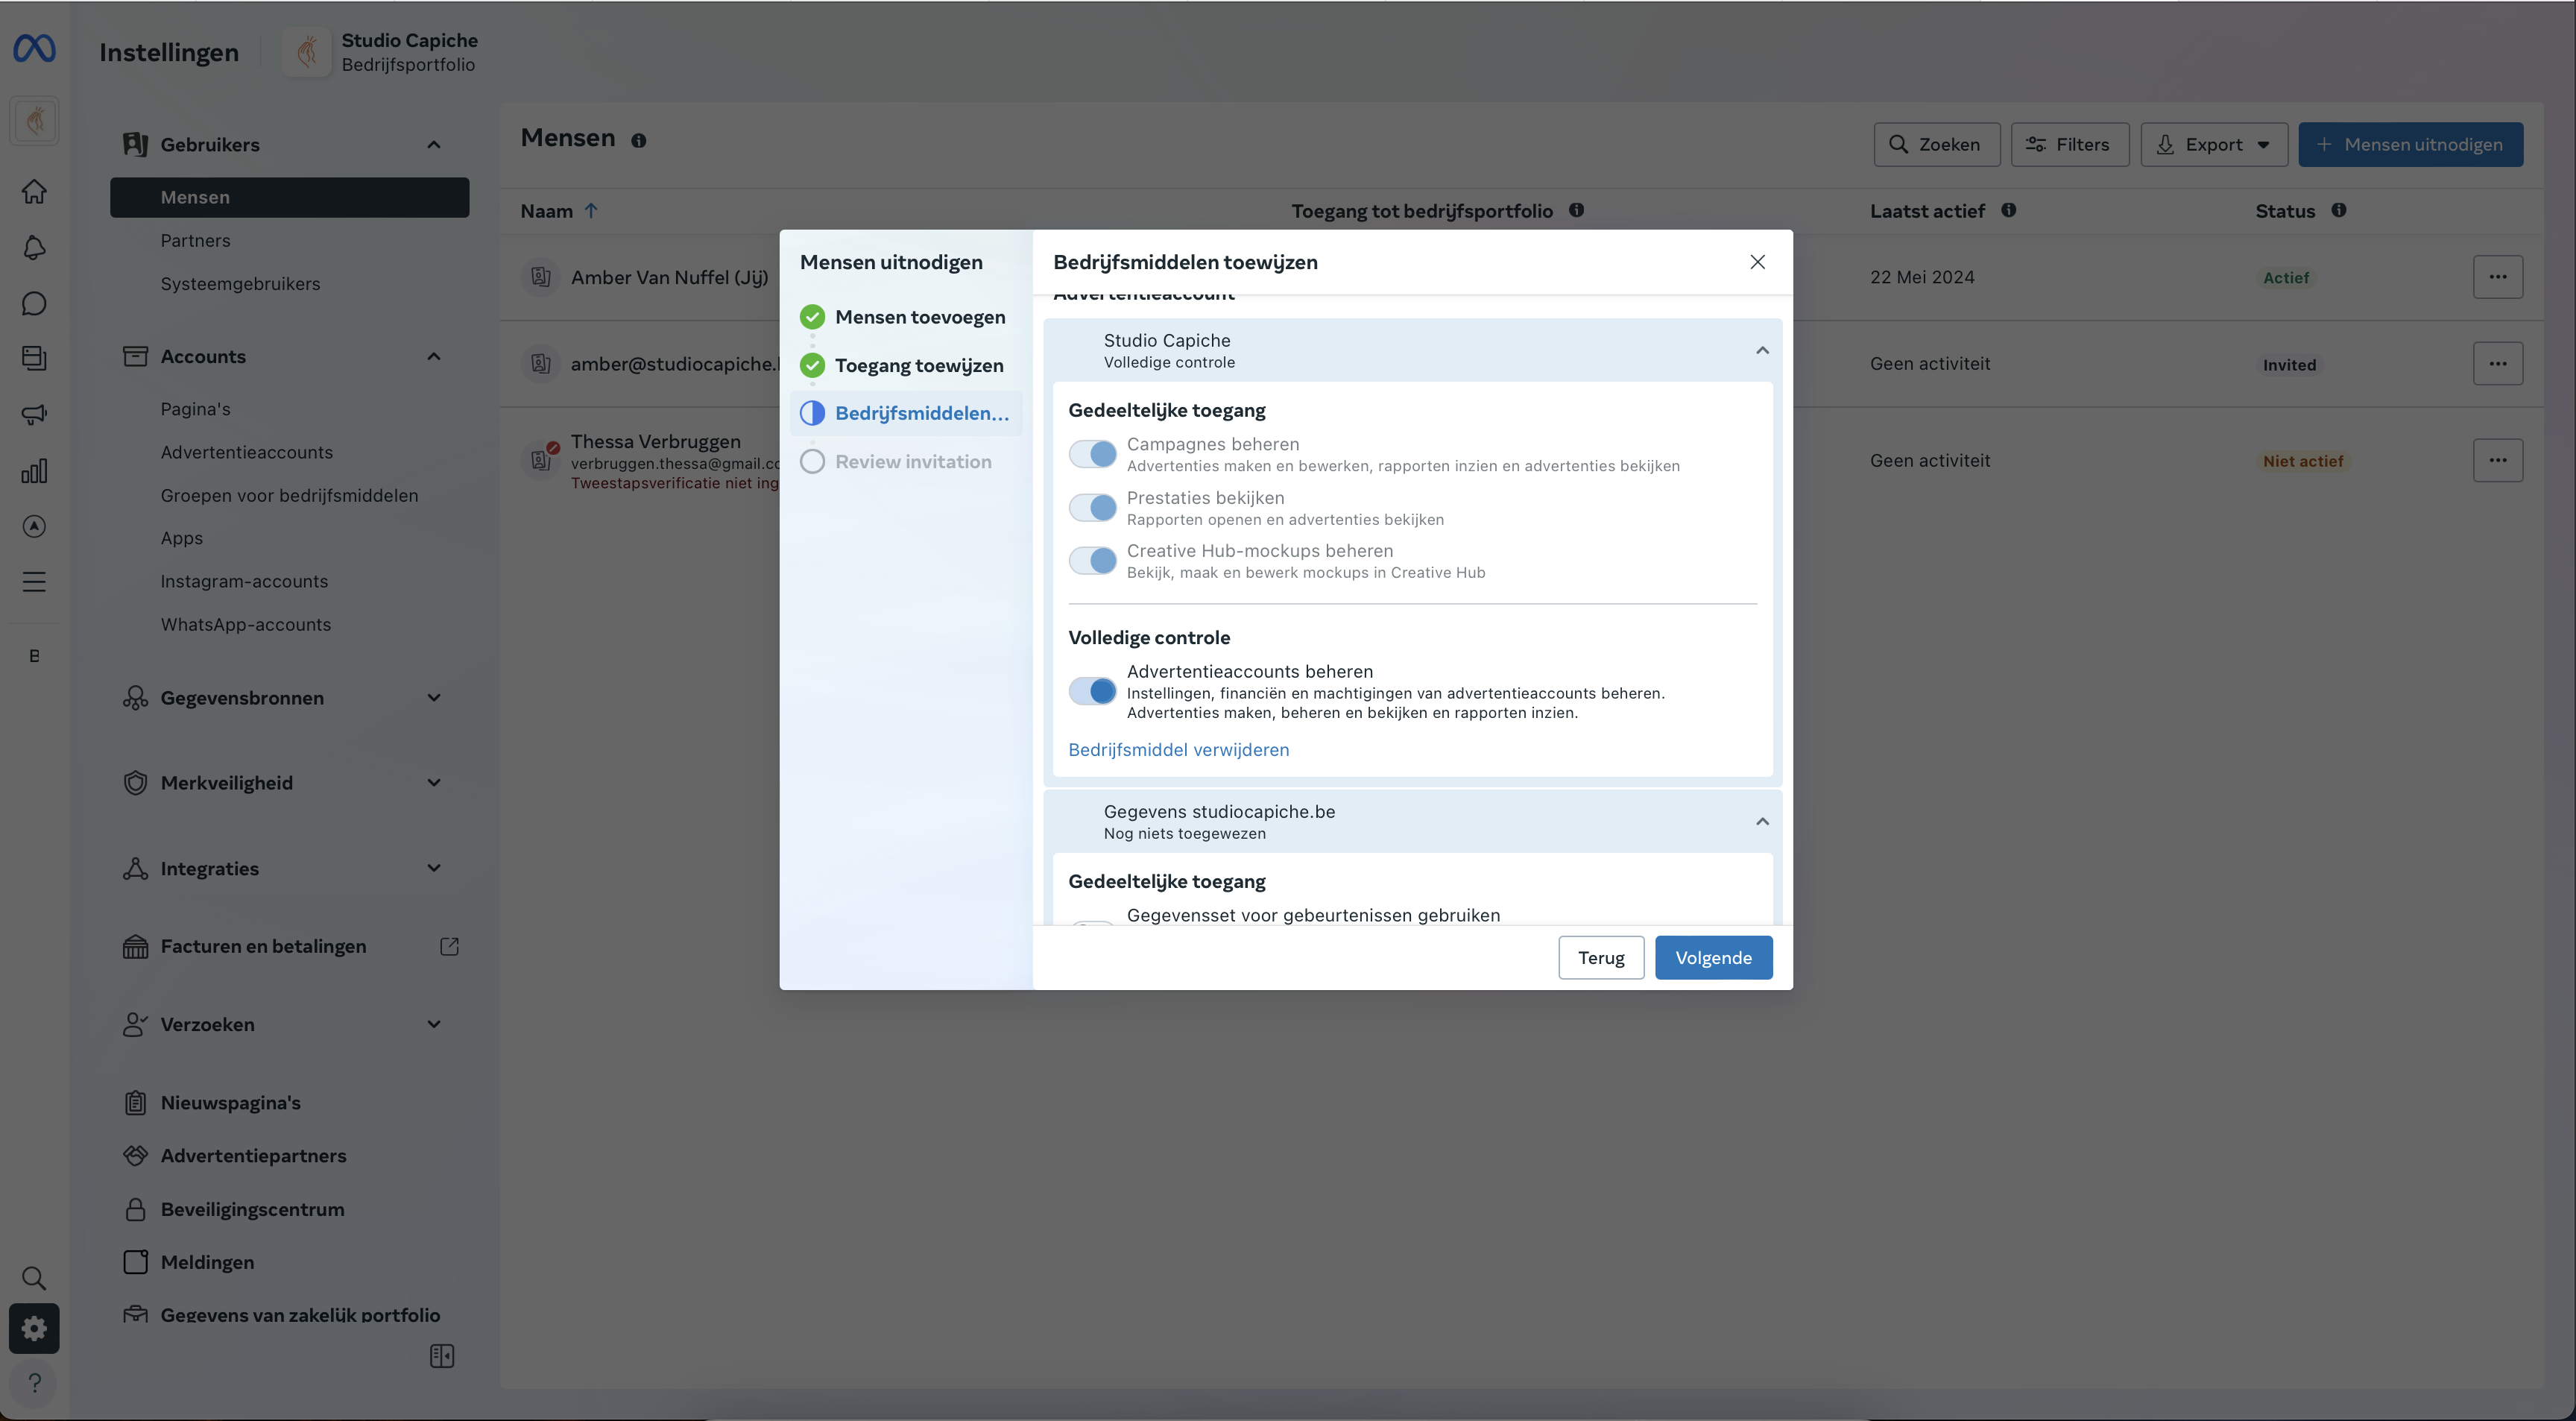Click the magnifier search icon in left rail
The width and height of the screenshot is (2576, 1421).
point(34,1277)
